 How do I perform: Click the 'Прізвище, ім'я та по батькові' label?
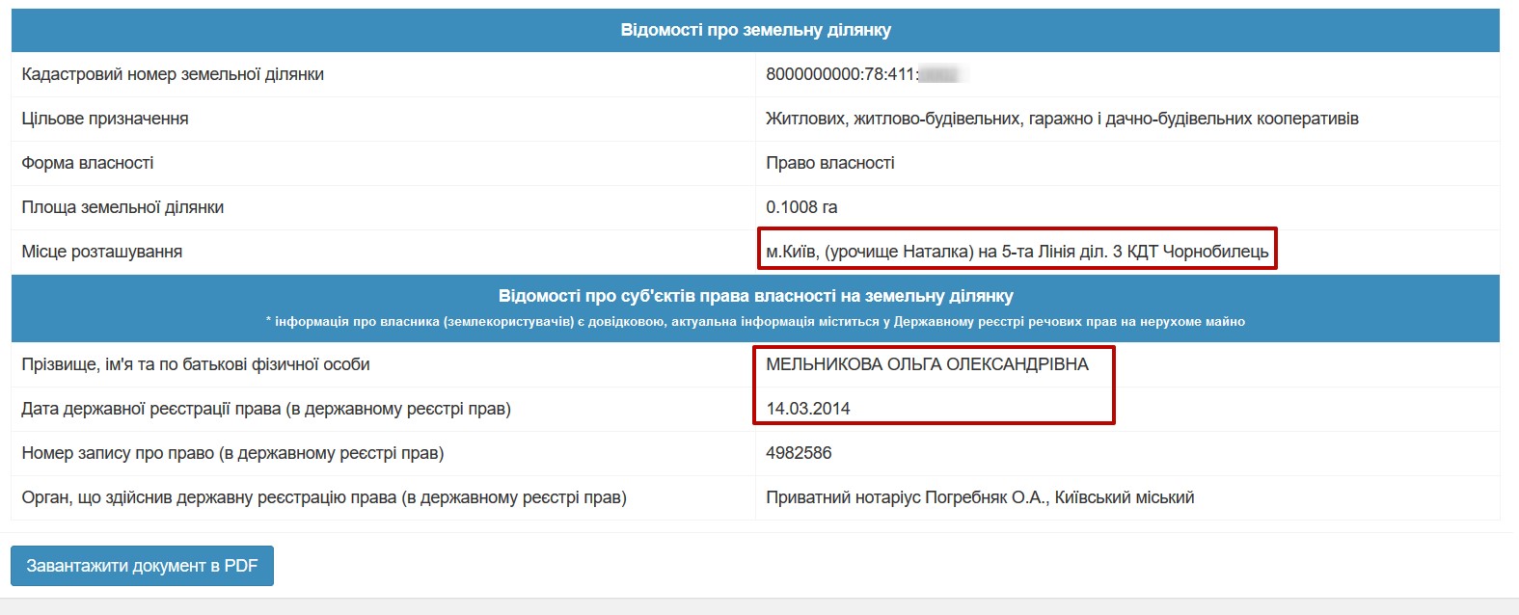point(196,364)
